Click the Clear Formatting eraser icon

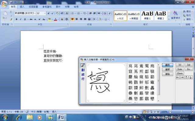(57, 13)
